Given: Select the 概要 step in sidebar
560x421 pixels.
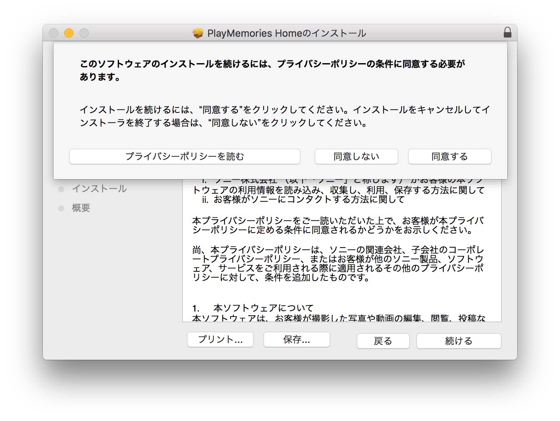Looking at the screenshot, I should 81,208.
